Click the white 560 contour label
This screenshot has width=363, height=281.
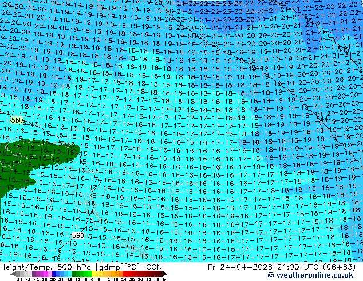pyautogui.click(x=78, y=236)
